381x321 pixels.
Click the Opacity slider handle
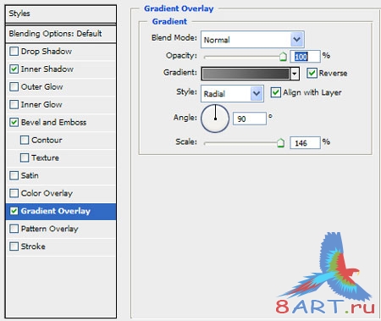click(x=283, y=57)
